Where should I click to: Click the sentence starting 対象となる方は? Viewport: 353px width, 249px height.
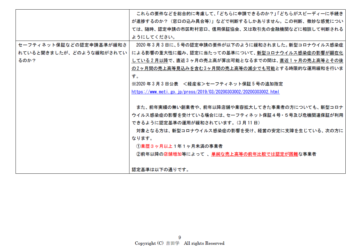[237, 131]
